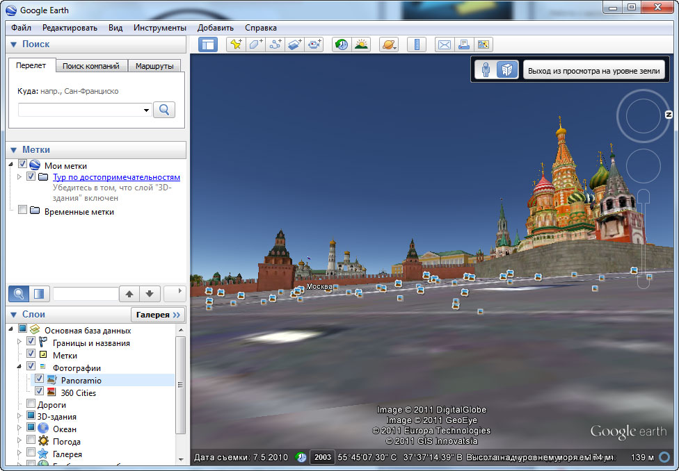Select the ruler tool
This screenshot has width=679, height=471.
pyautogui.click(x=417, y=44)
